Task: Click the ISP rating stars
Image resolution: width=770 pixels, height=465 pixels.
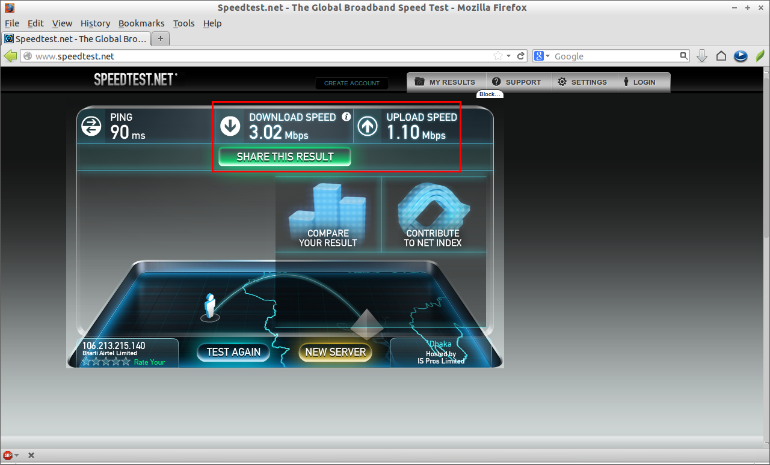Action: coord(106,362)
